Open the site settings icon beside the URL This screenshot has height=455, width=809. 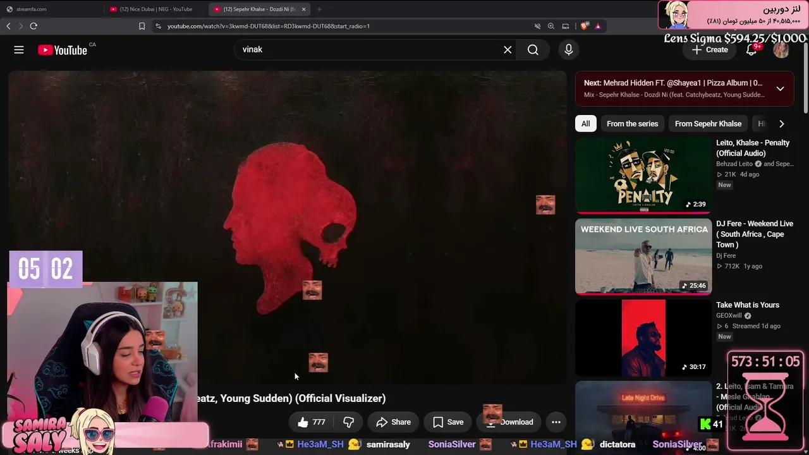point(158,26)
